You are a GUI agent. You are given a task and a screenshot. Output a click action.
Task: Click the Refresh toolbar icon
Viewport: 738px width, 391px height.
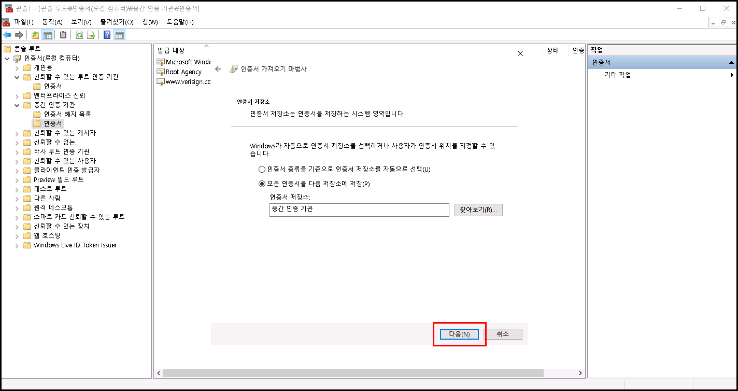[79, 35]
